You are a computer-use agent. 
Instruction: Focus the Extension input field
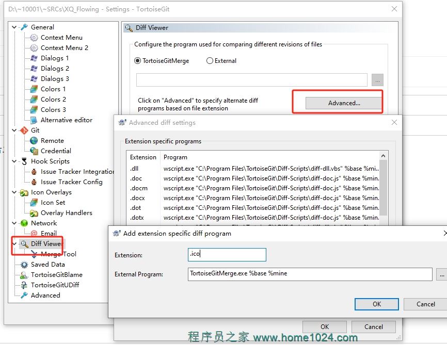coord(227,254)
